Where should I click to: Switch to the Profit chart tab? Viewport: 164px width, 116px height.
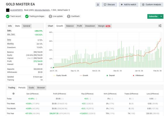[x=79, y=26]
